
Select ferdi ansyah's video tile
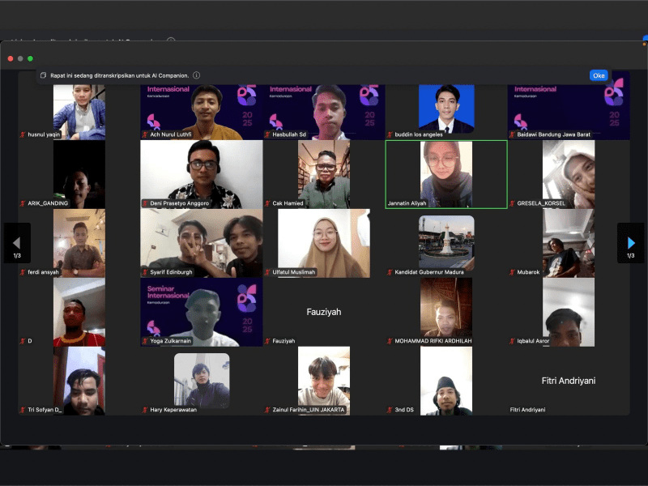(x=79, y=244)
